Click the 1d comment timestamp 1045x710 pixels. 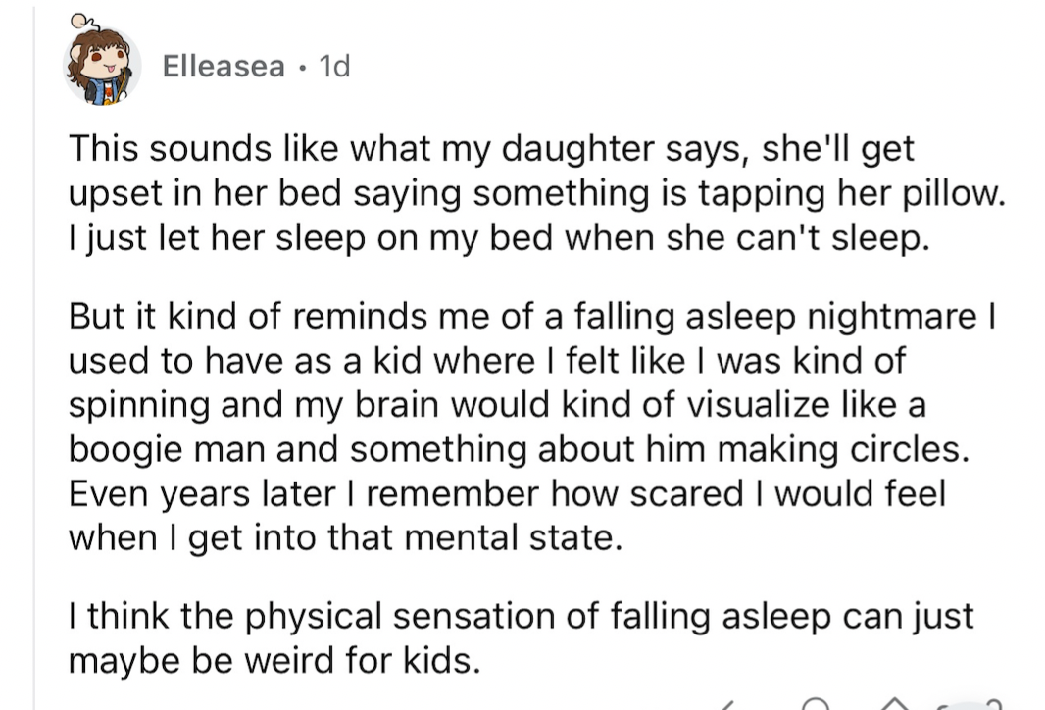point(334,66)
